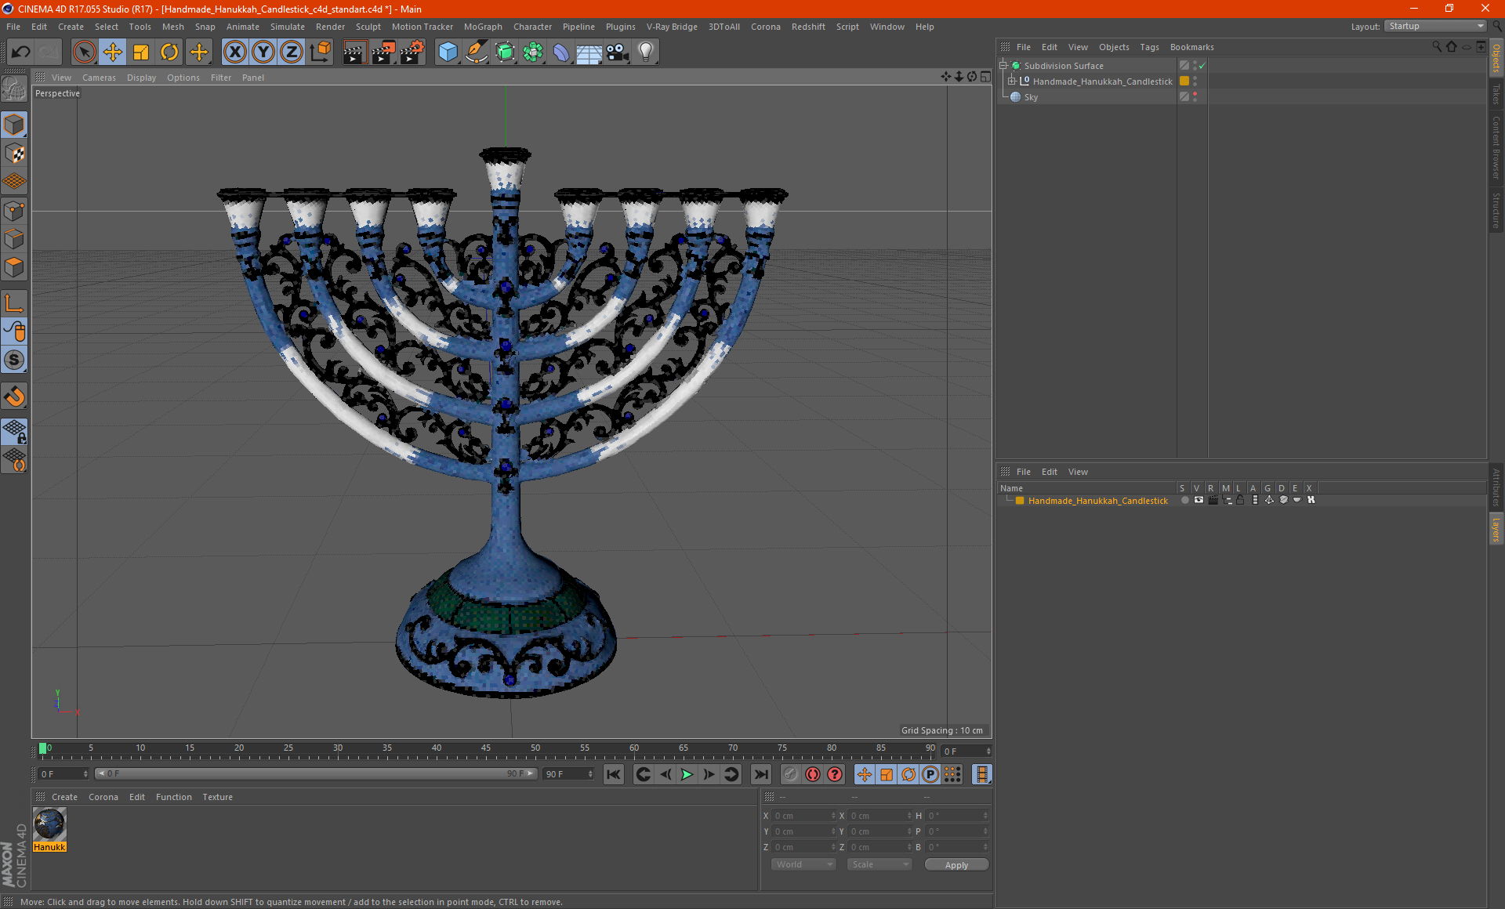Viewport: 1505px width, 909px height.
Task: Toggle X axis lock
Action: (x=234, y=53)
